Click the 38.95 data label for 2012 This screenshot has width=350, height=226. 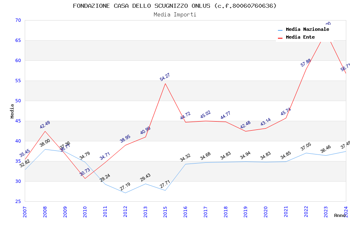(125, 139)
